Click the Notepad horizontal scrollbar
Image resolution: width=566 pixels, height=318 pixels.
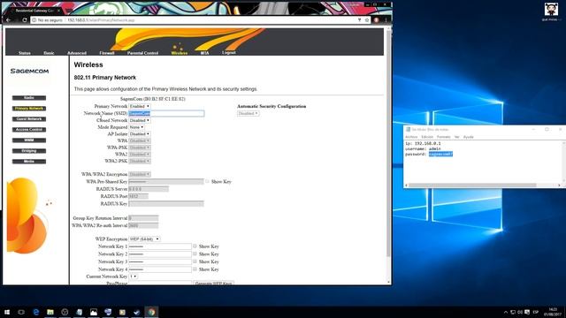[x=472, y=185]
